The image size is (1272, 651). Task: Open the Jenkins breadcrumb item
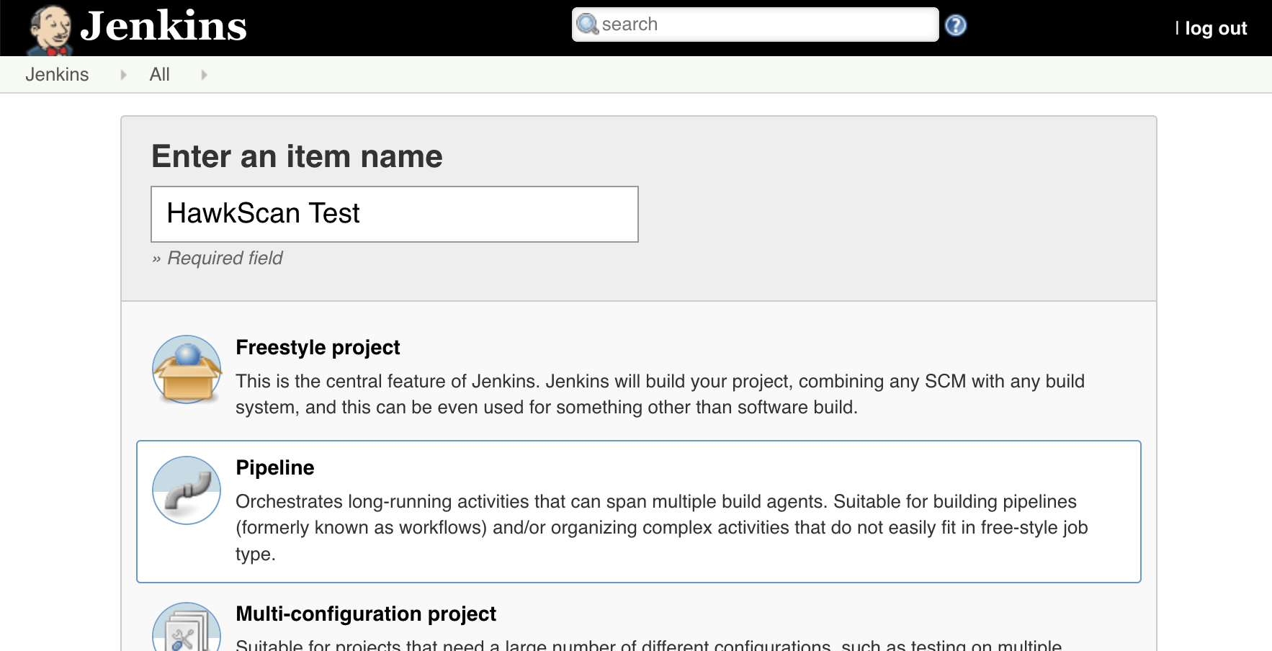(58, 74)
